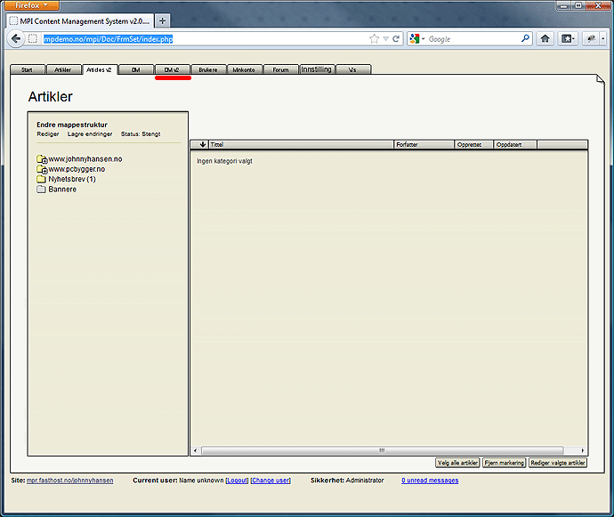The height and width of the screenshot is (517, 614).
Task: Open a new browser tab with plus
Action: (162, 20)
